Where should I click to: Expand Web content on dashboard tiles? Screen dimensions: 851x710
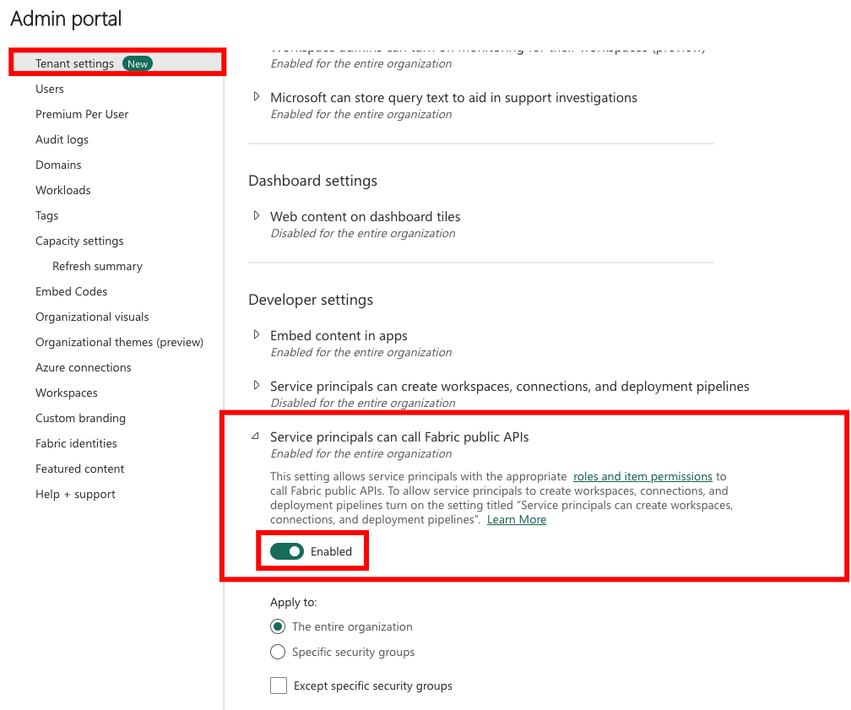click(257, 217)
